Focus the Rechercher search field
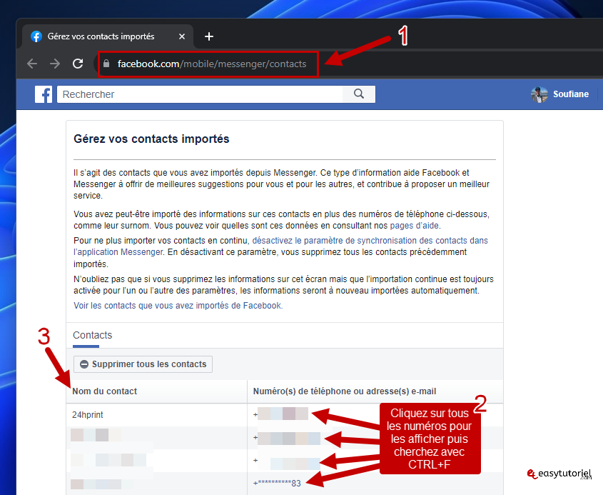Screen dimensions: 603x495 pyautogui.click(x=200, y=94)
